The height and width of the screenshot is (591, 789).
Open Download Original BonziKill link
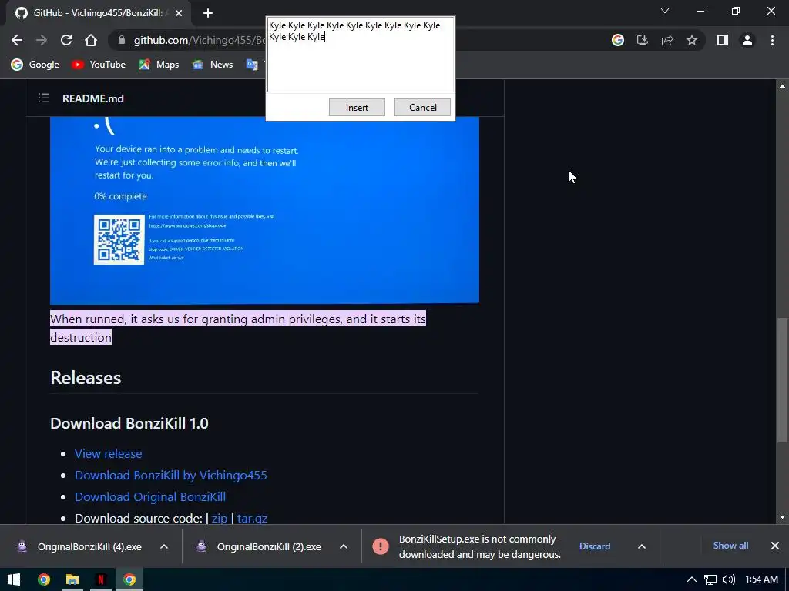point(150,497)
